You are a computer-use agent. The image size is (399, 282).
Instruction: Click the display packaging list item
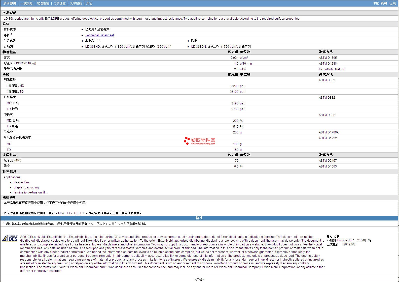point(26,187)
